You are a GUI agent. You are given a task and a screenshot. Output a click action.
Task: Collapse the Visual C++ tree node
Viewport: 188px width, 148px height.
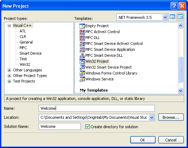9,25
